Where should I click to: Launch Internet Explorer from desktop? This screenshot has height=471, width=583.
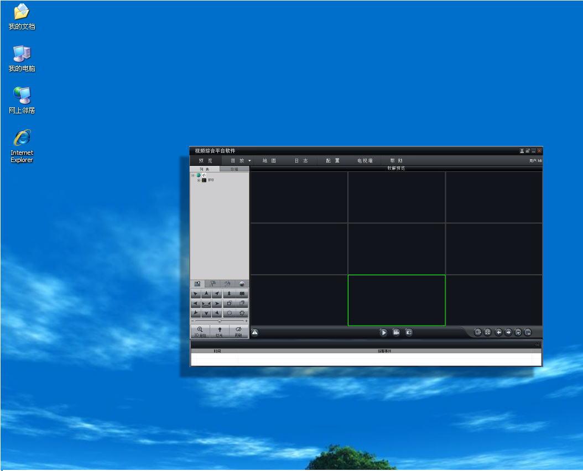pos(22,146)
